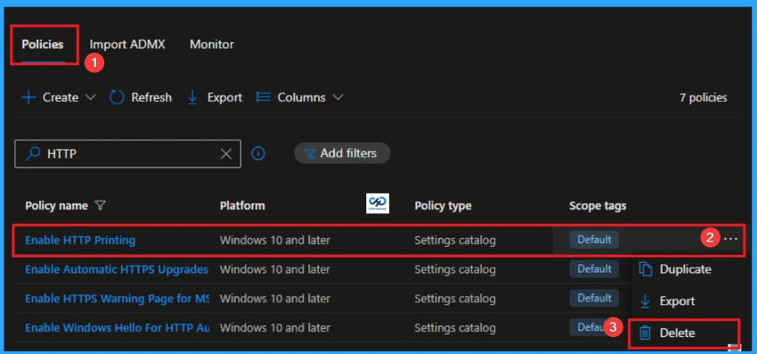Click Default tag on Automatic HTTPS Upgrades row
The height and width of the screenshot is (354, 757).
pyautogui.click(x=594, y=269)
